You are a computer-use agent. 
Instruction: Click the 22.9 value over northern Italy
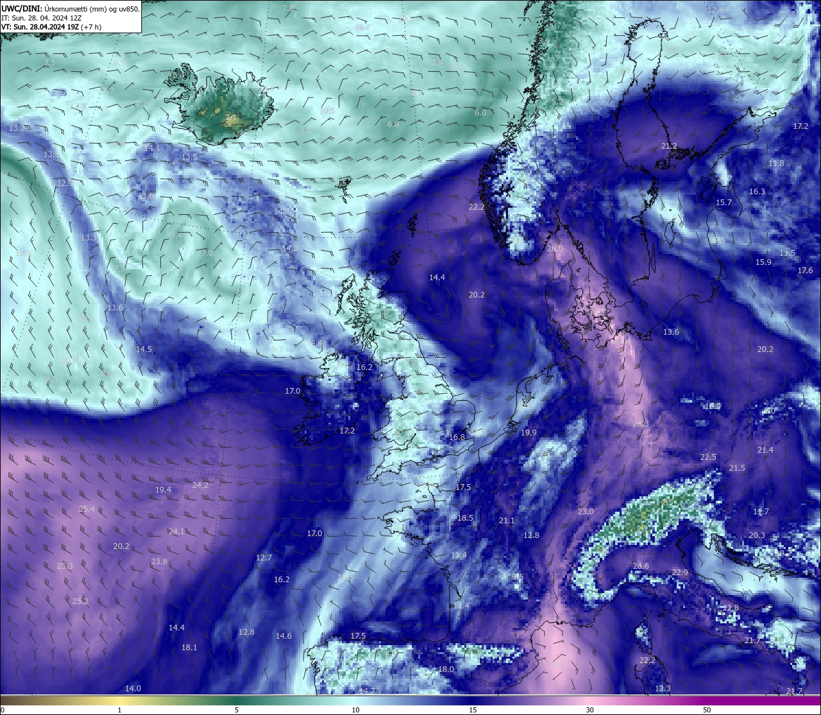tap(680, 573)
